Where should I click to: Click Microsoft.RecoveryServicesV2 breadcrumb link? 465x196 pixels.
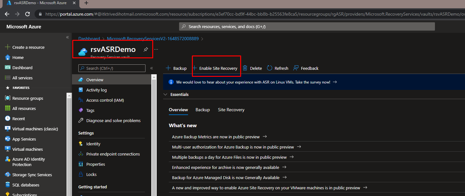(x=153, y=39)
